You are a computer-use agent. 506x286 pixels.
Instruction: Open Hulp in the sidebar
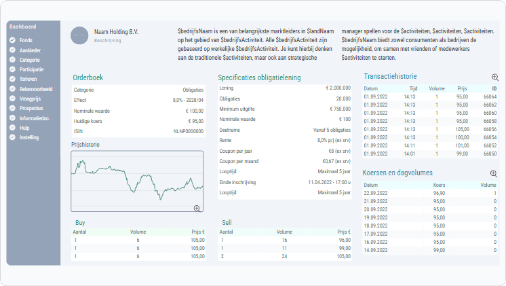(24, 128)
